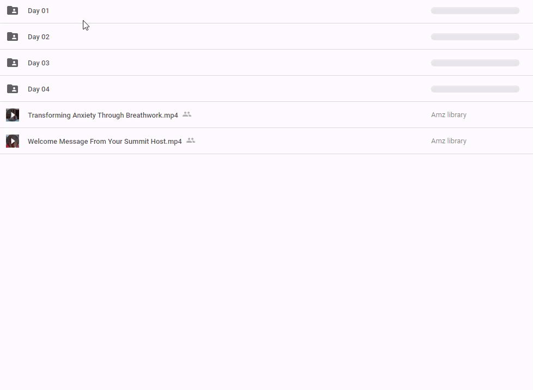This screenshot has width=533, height=390.
Task: Click the loading placeholder in Day 02 row
Action: coord(475,37)
